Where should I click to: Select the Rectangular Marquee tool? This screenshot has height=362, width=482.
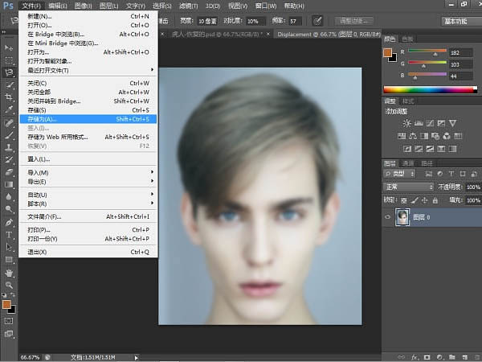9,60
